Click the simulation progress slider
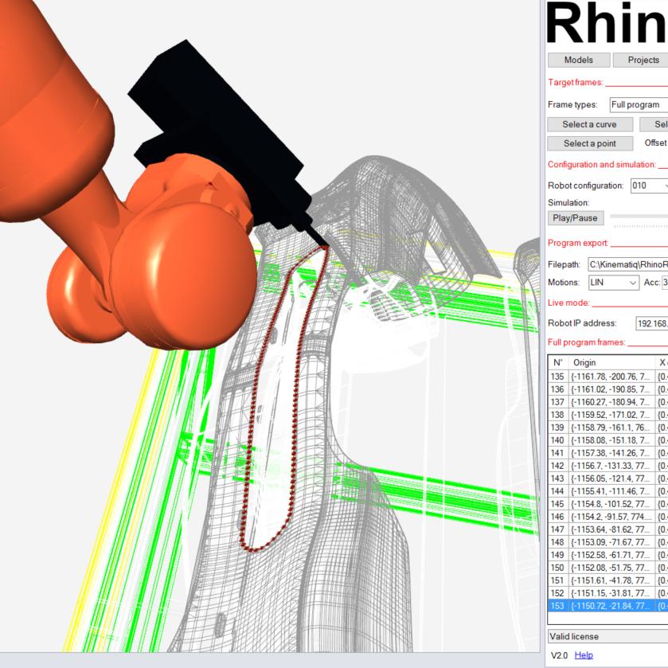This screenshot has width=668, height=668. (x=639, y=217)
